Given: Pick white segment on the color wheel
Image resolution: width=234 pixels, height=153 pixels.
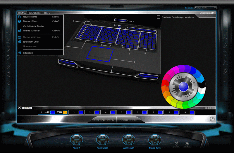Looking at the screenshot, I should point(202,90).
